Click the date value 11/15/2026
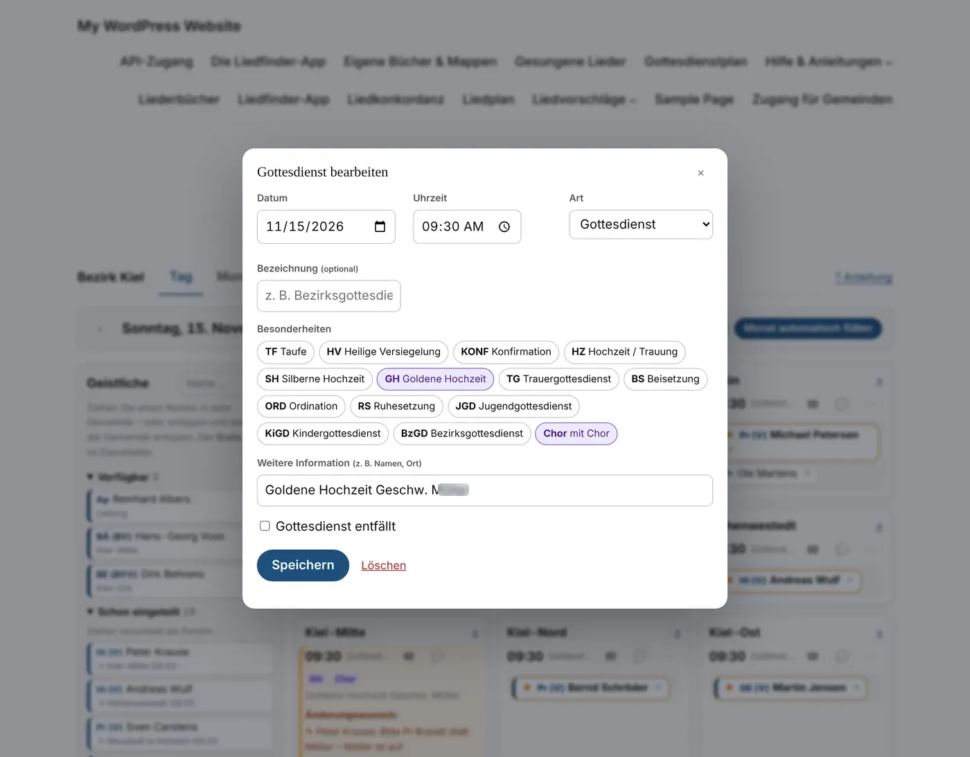Image resolution: width=970 pixels, height=757 pixels. (305, 226)
